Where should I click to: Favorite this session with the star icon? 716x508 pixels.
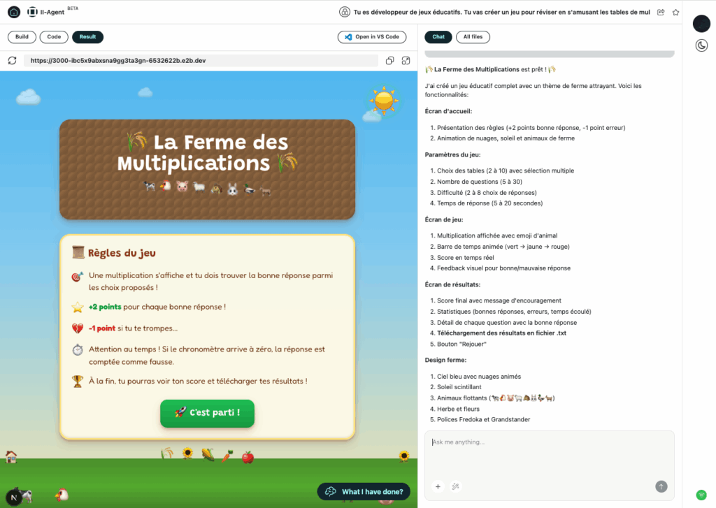675,12
